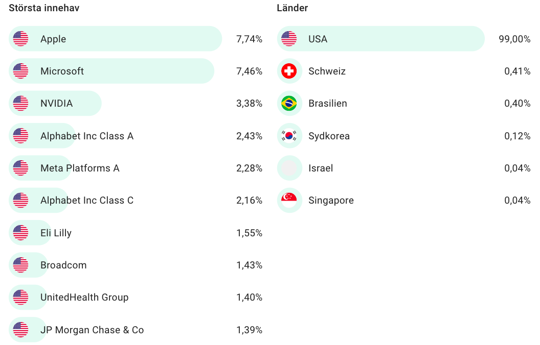Click the South Korean flag for Sydkorea
The image size is (540, 345).
click(x=289, y=136)
